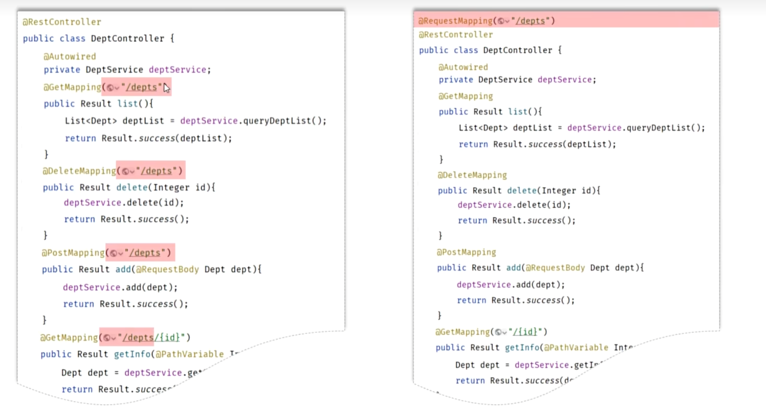The image size is (766, 413).
Task: Click the "/depts" path in @PostMapping
Action: click(x=145, y=253)
